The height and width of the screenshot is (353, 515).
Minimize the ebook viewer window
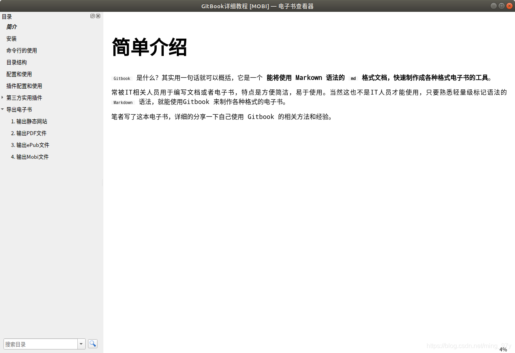click(494, 6)
